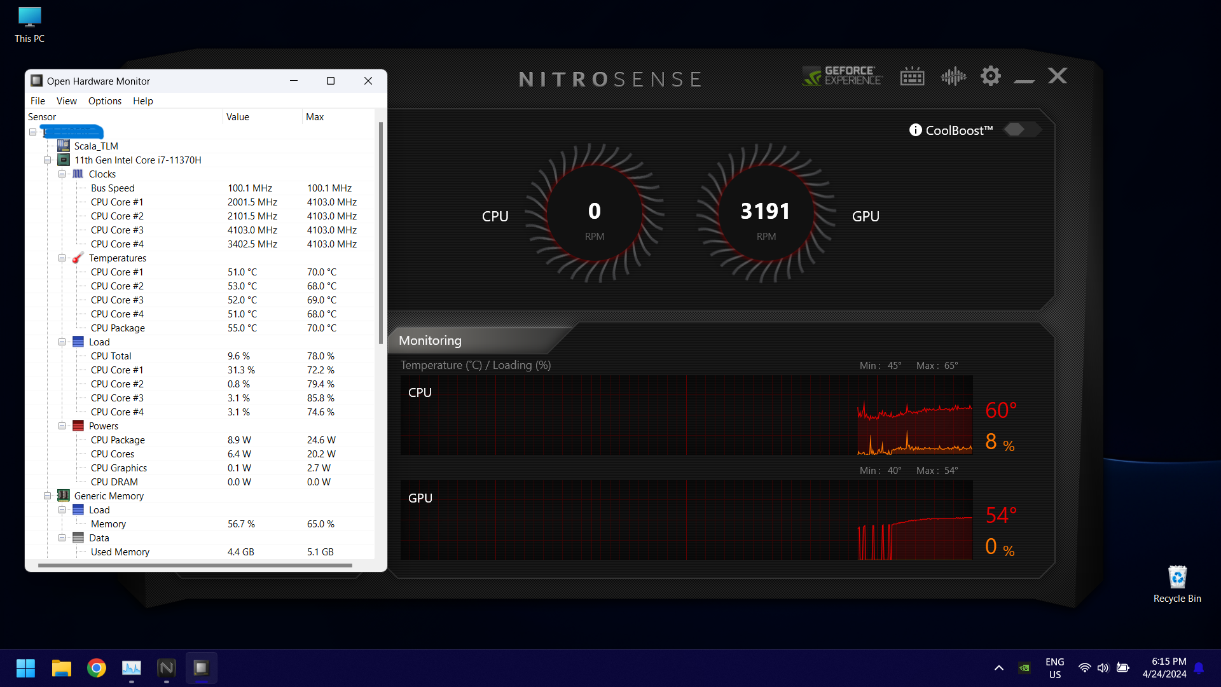The height and width of the screenshot is (687, 1221).
Task: Collapse the Clocks section
Action: [62, 174]
